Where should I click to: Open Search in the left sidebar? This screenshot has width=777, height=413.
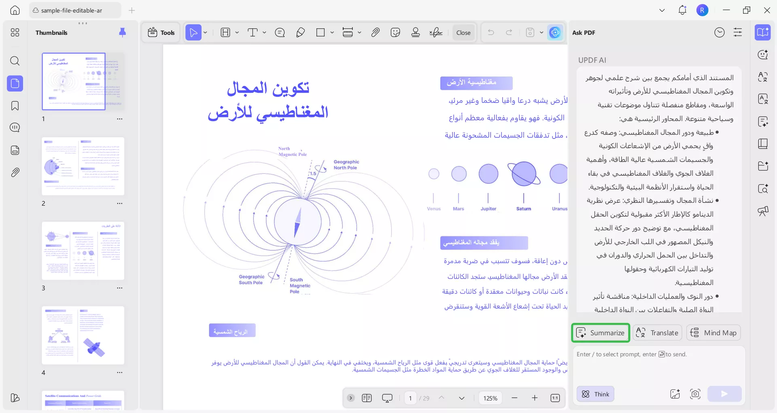pyautogui.click(x=15, y=61)
